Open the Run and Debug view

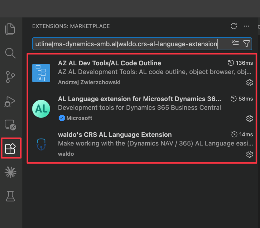[10, 101]
